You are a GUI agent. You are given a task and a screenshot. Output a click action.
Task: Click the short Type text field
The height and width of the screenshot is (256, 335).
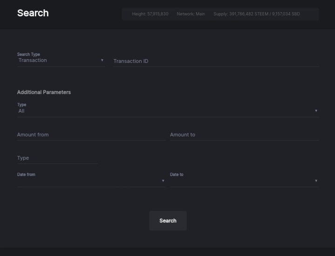pyautogui.click(x=57, y=158)
